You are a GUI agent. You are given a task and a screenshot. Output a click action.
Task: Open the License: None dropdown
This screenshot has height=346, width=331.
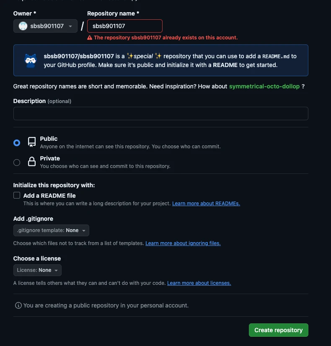pyautogui.click(x=38, y=270)
